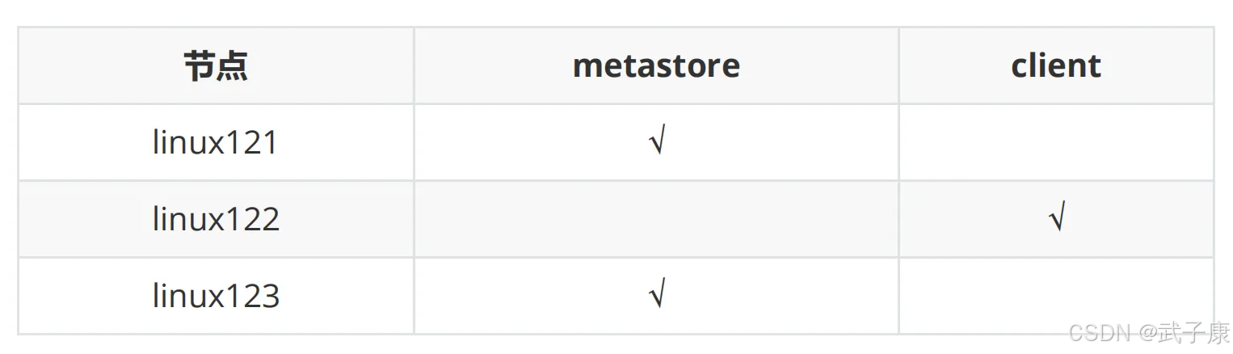Click the linux122 node cell

pyautogui.click(x=216, y=219)
